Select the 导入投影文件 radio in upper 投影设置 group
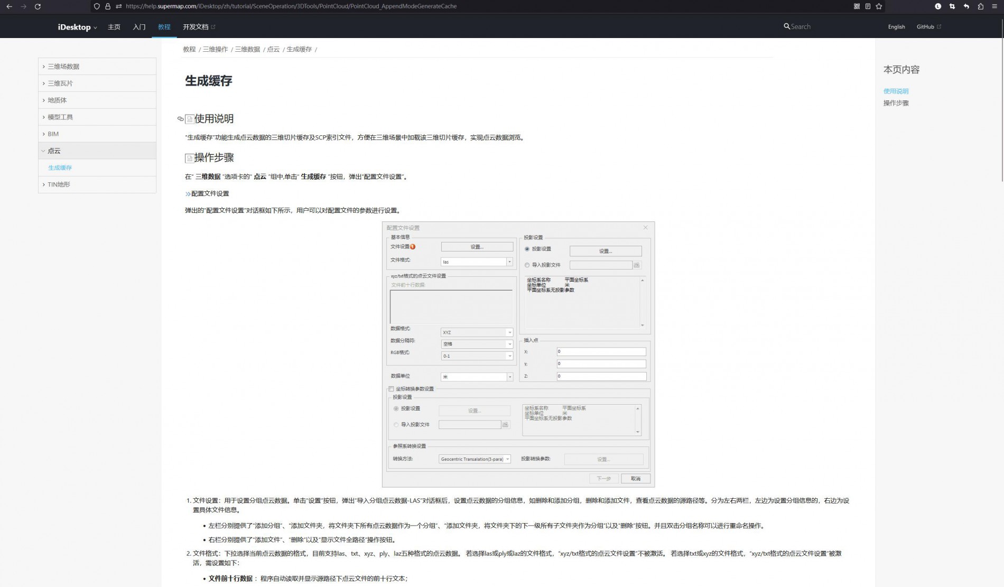 click(x=527, y=265)
